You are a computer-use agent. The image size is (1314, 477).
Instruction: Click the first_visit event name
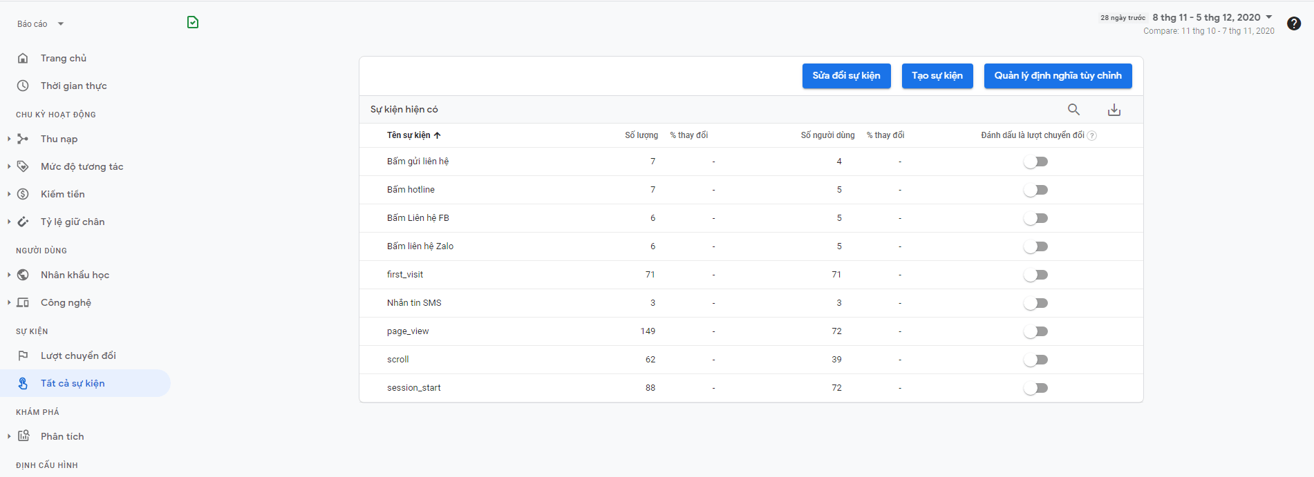point(405,275)
